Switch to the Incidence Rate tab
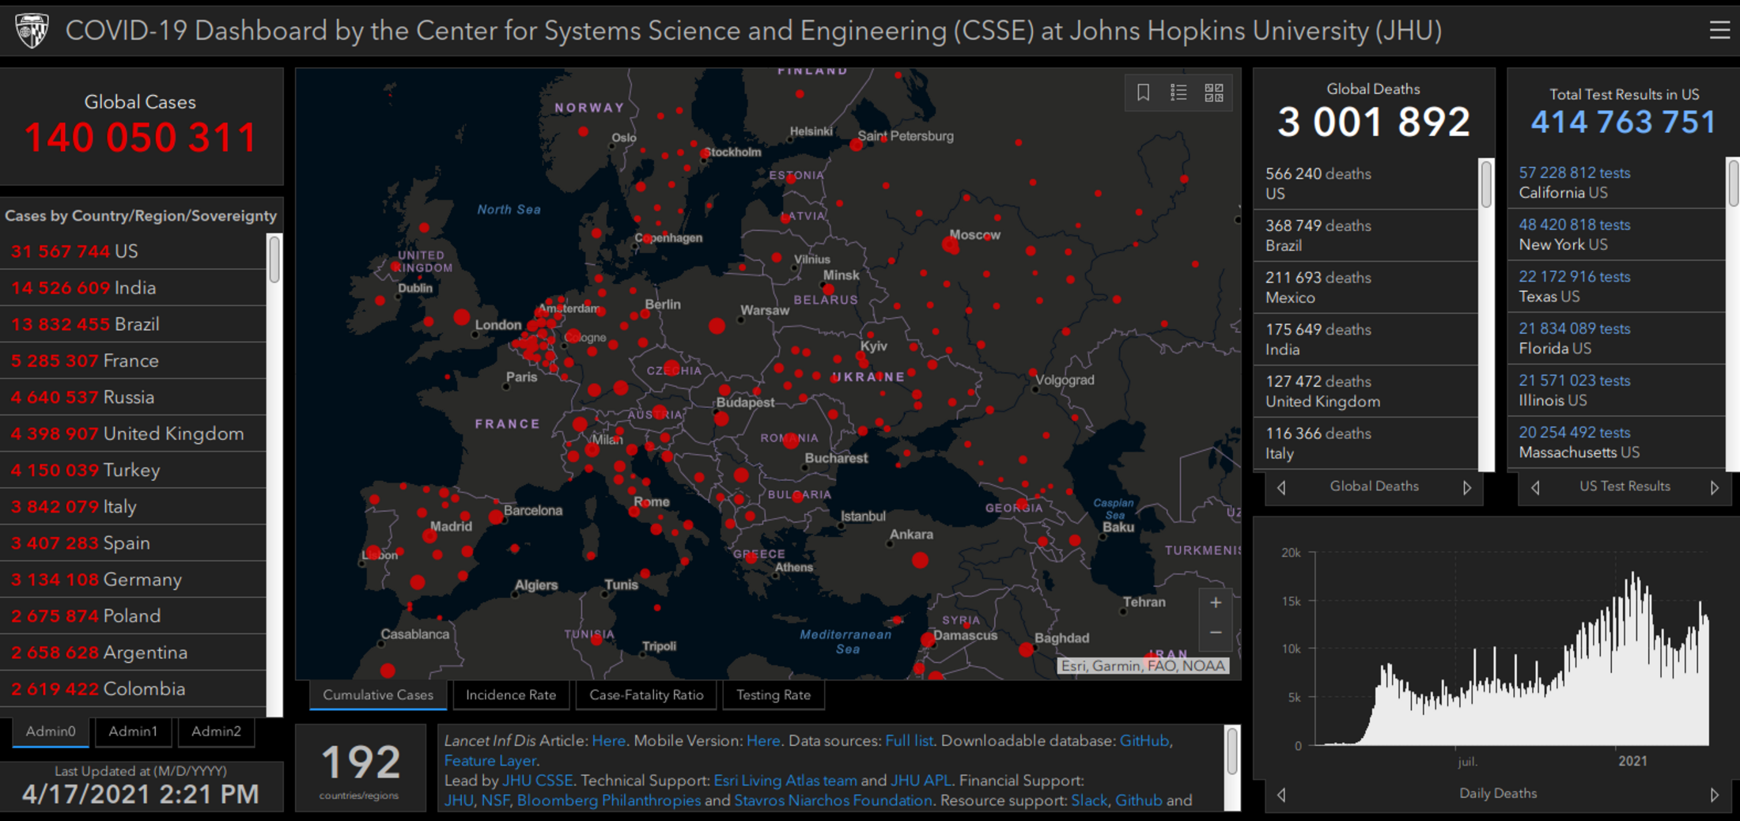Viewport: 1740px width, 821px height. (511, 695)
